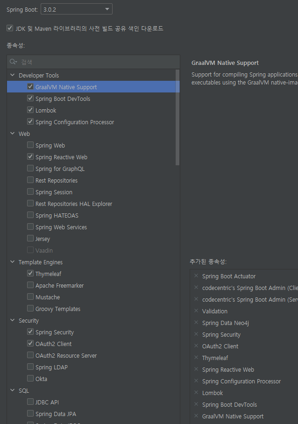Select 'Template Engines' category label
298x424 pixels.
point(41,262)
